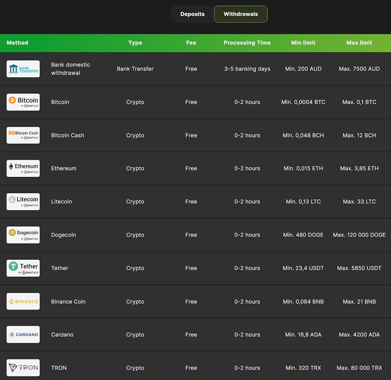Image resolution: width=391 pixels, height=380 pixels.
Task: Click the Min limit column header
Action: (303, 43)
